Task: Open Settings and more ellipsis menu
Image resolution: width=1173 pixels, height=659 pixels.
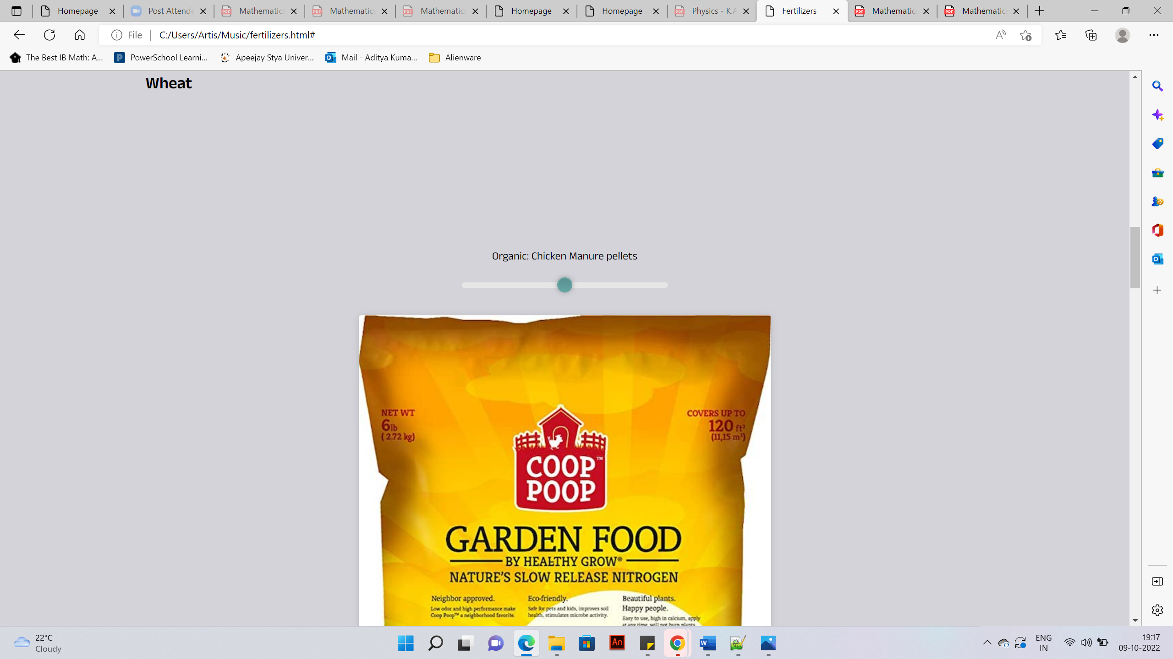Action: tap(1154, 35)
